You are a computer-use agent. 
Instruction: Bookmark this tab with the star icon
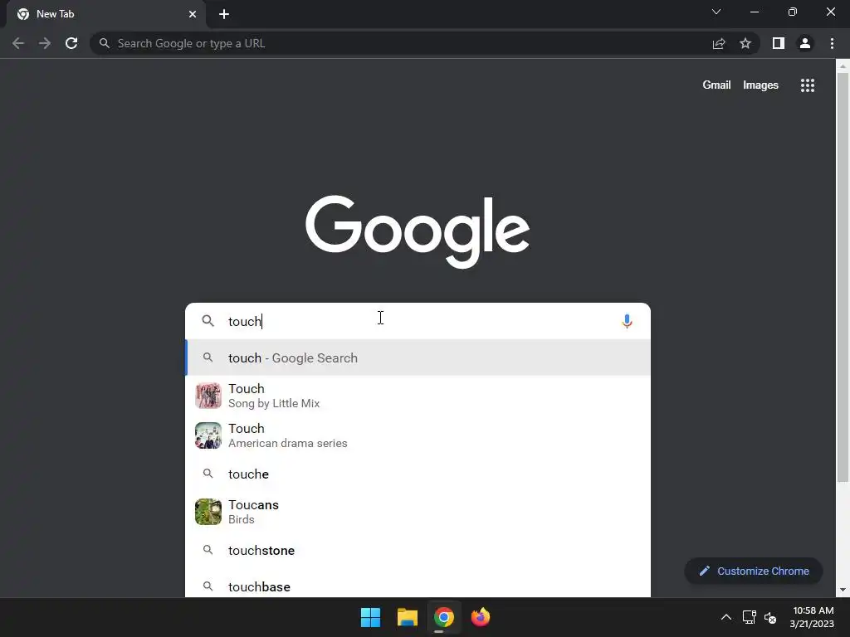(x=745, y=43)
